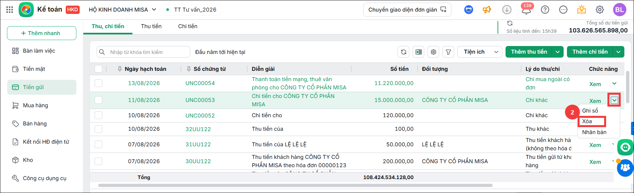Open Tiền mặt in the sidebar
634x193 pixels.
pyautogui.click(x=41, y=69)
